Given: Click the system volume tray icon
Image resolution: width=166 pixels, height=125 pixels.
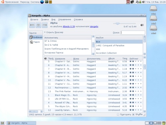Looking at the screenshot, I should pos(144,2).
